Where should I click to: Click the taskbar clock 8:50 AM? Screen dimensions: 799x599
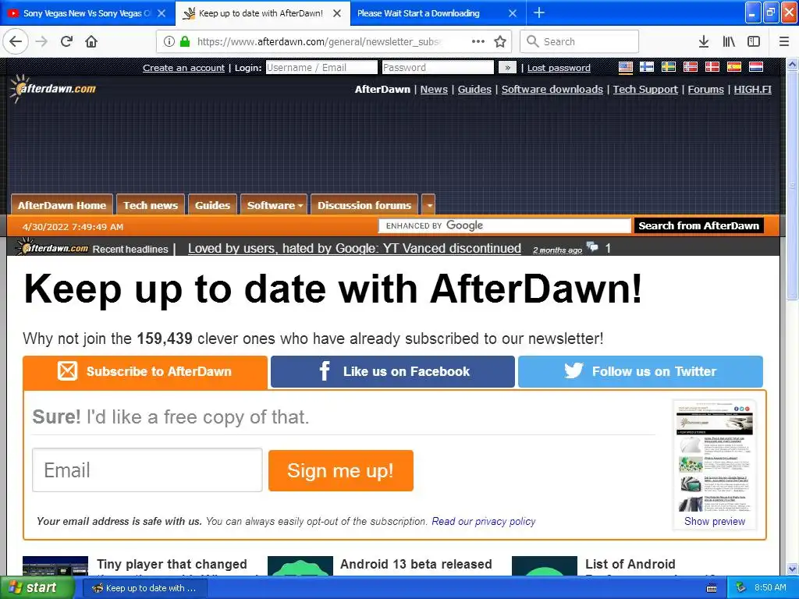(x=770, y=588)
